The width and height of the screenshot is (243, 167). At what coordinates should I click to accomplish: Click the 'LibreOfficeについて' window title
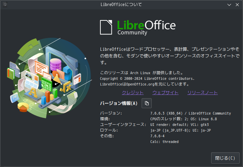[x=121, y=5]
